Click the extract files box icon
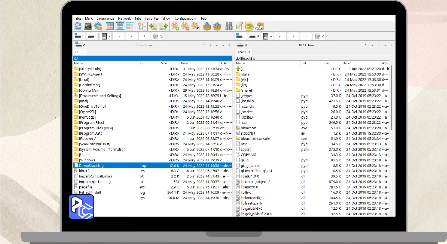Viewport: 447px width, 244px height. coord(217,26)
